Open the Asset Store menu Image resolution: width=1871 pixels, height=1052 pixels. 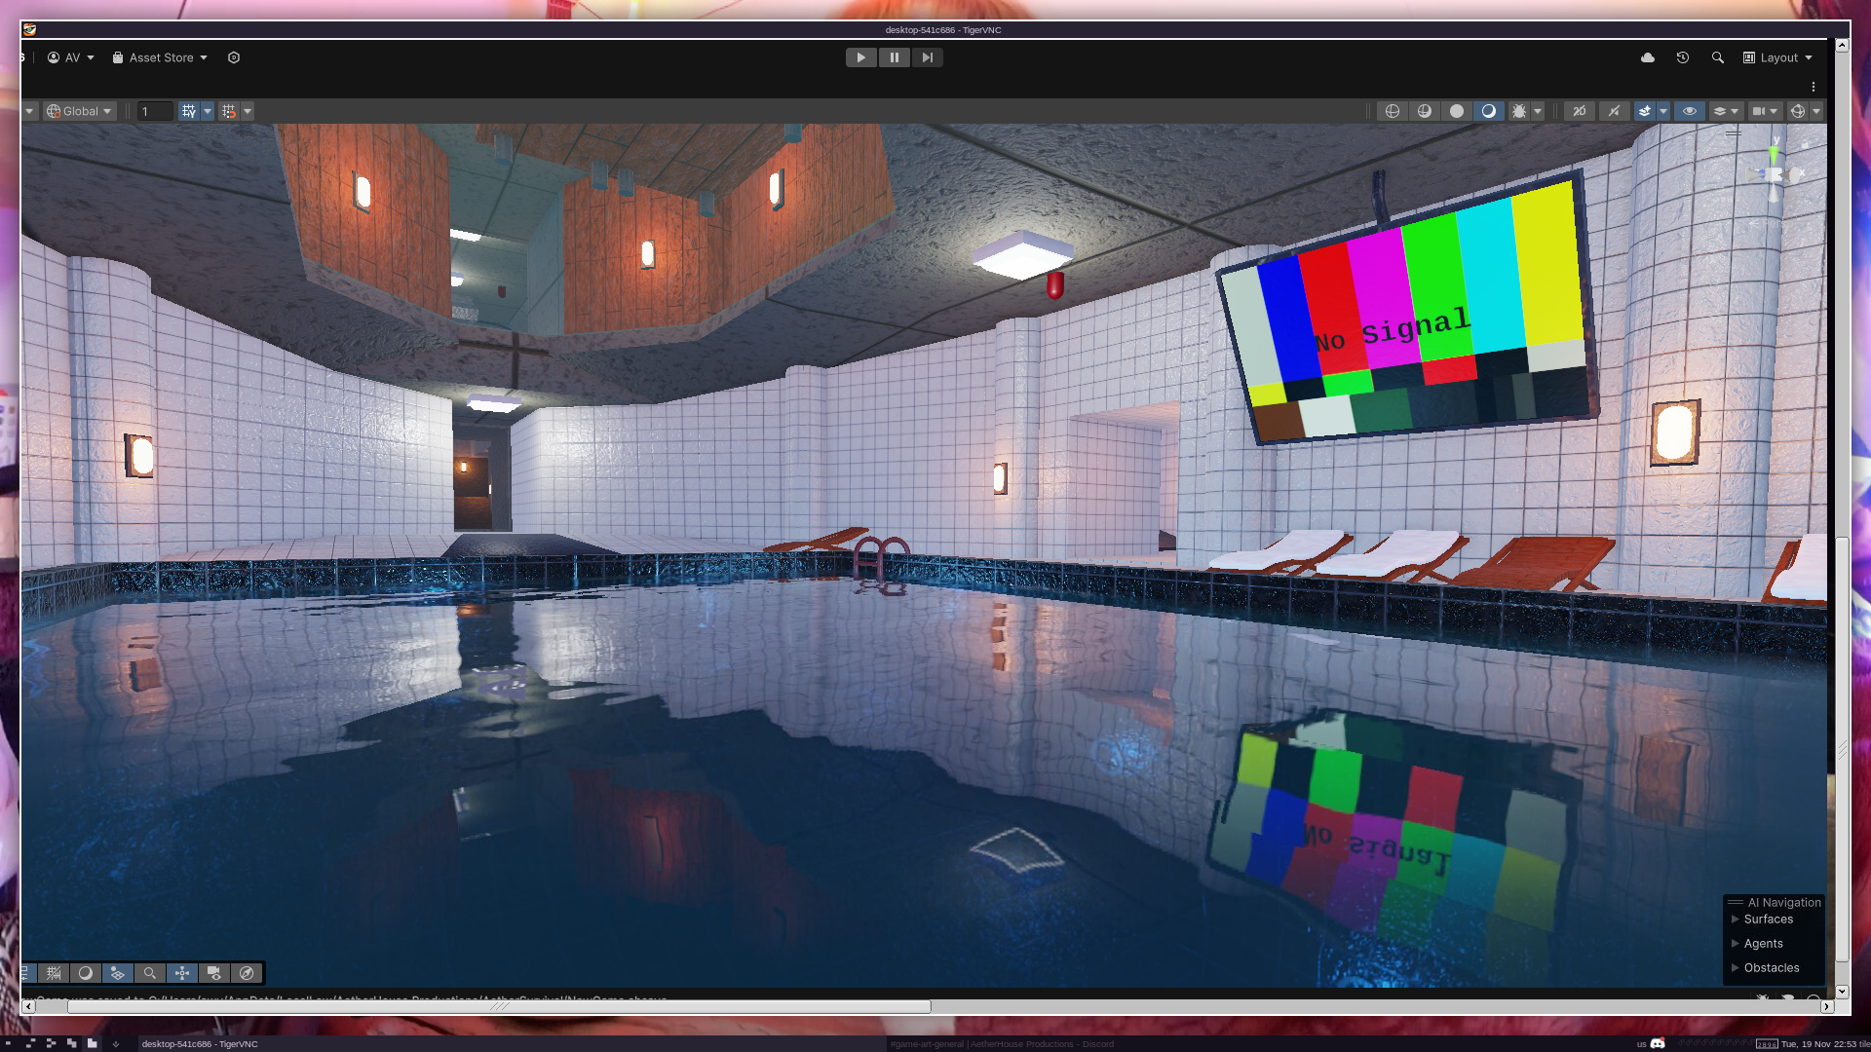point(160,57)
